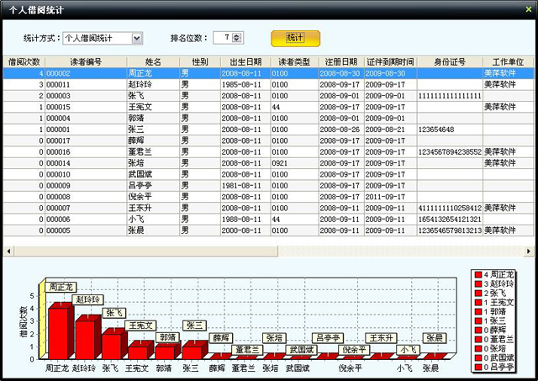Click the 姓名 column header
Image resolution: width=538 pixels, height=381 pixels.
[152, 62]
